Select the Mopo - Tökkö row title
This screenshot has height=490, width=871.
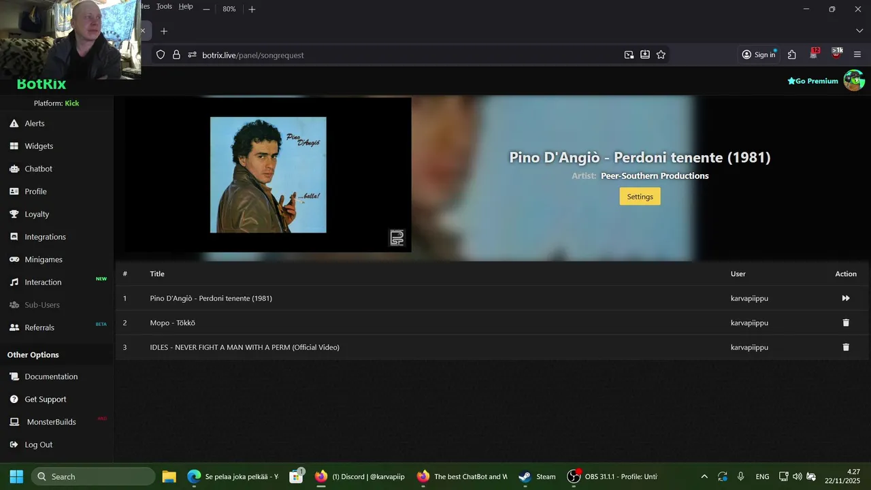coord(173,323)
